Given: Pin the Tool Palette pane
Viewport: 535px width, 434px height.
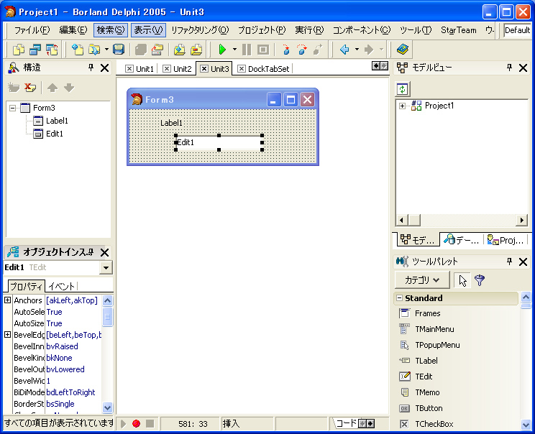Looking at the screenshot, I should [509, 262].
